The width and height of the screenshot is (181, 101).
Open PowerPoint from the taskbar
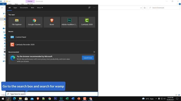coord(79,99)
